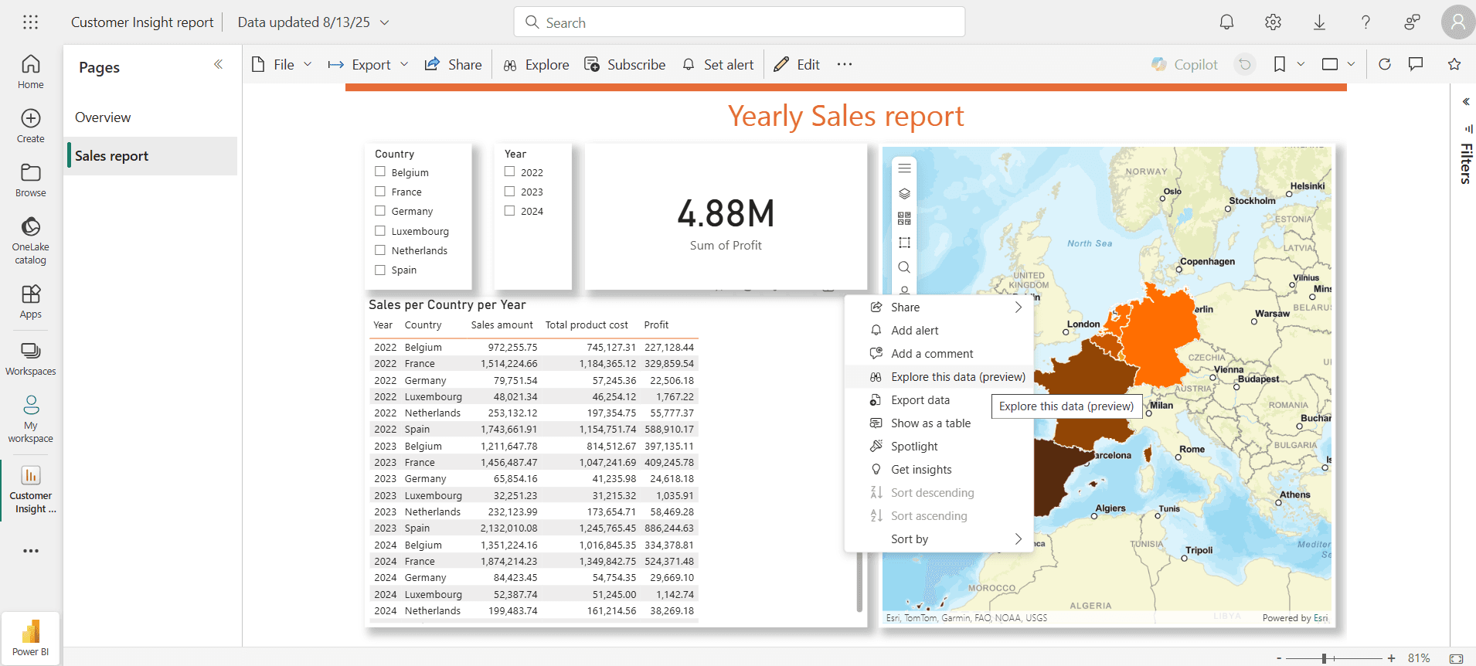Open the user account avatar
The width and height of the screenshot is (1476, 666).
(x=1457, y=22)
